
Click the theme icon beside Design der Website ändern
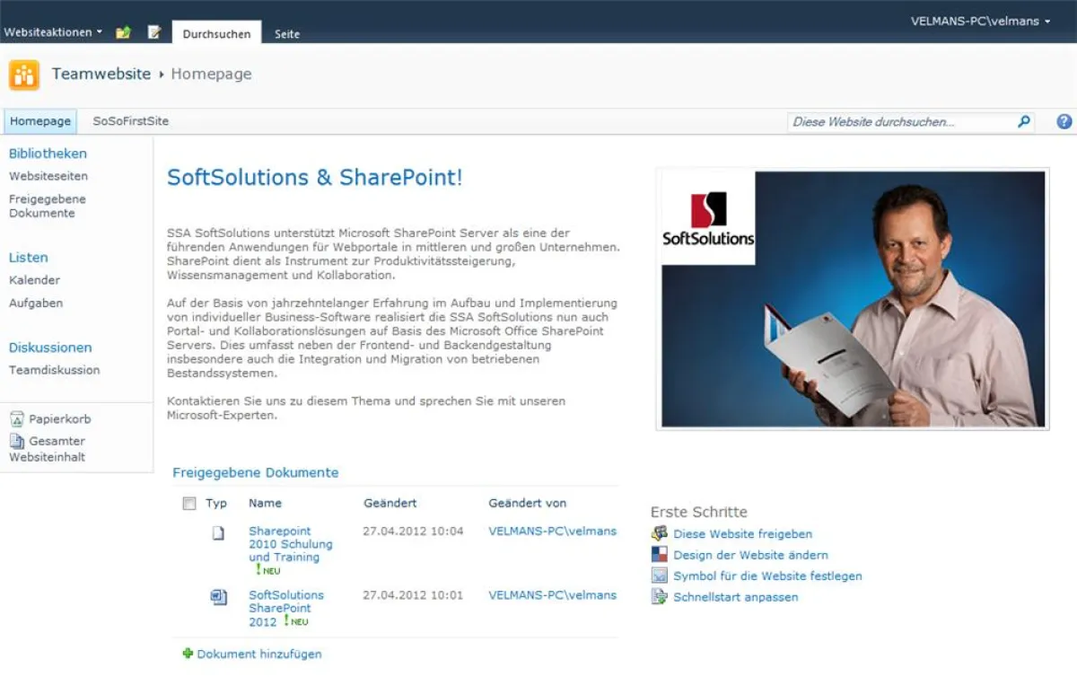pyautogui.click(x=661, y=555)
